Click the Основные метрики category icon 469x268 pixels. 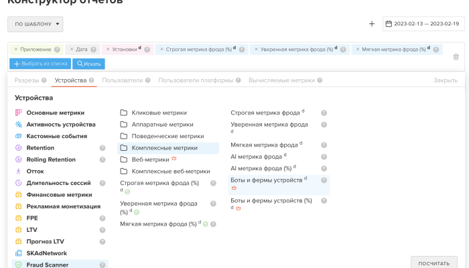[19, 113]
